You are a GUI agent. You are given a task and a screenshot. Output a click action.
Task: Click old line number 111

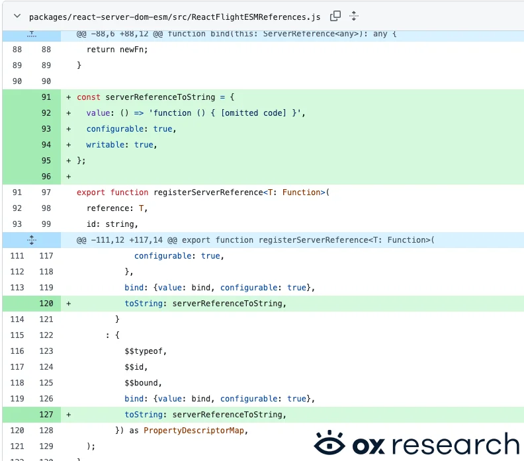(x=17, y=256)
